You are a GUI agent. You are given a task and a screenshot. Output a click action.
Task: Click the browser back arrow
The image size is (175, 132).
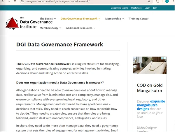point(3,1)
